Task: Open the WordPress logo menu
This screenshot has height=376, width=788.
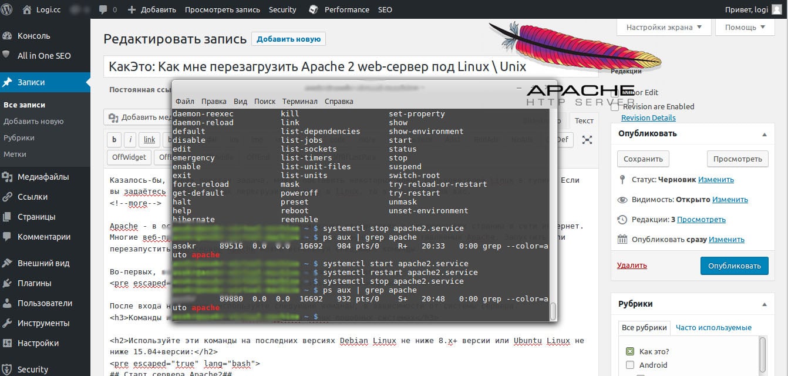Action: 8,9
